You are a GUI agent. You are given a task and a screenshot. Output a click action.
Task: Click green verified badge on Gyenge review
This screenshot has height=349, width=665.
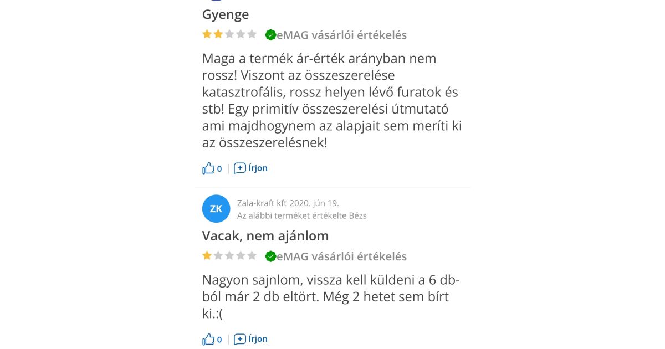(270, 35)
